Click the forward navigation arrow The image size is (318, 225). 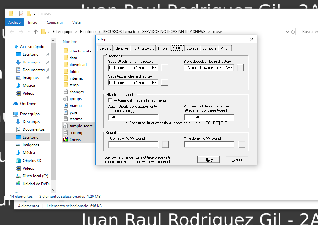[x=21, y=32]
